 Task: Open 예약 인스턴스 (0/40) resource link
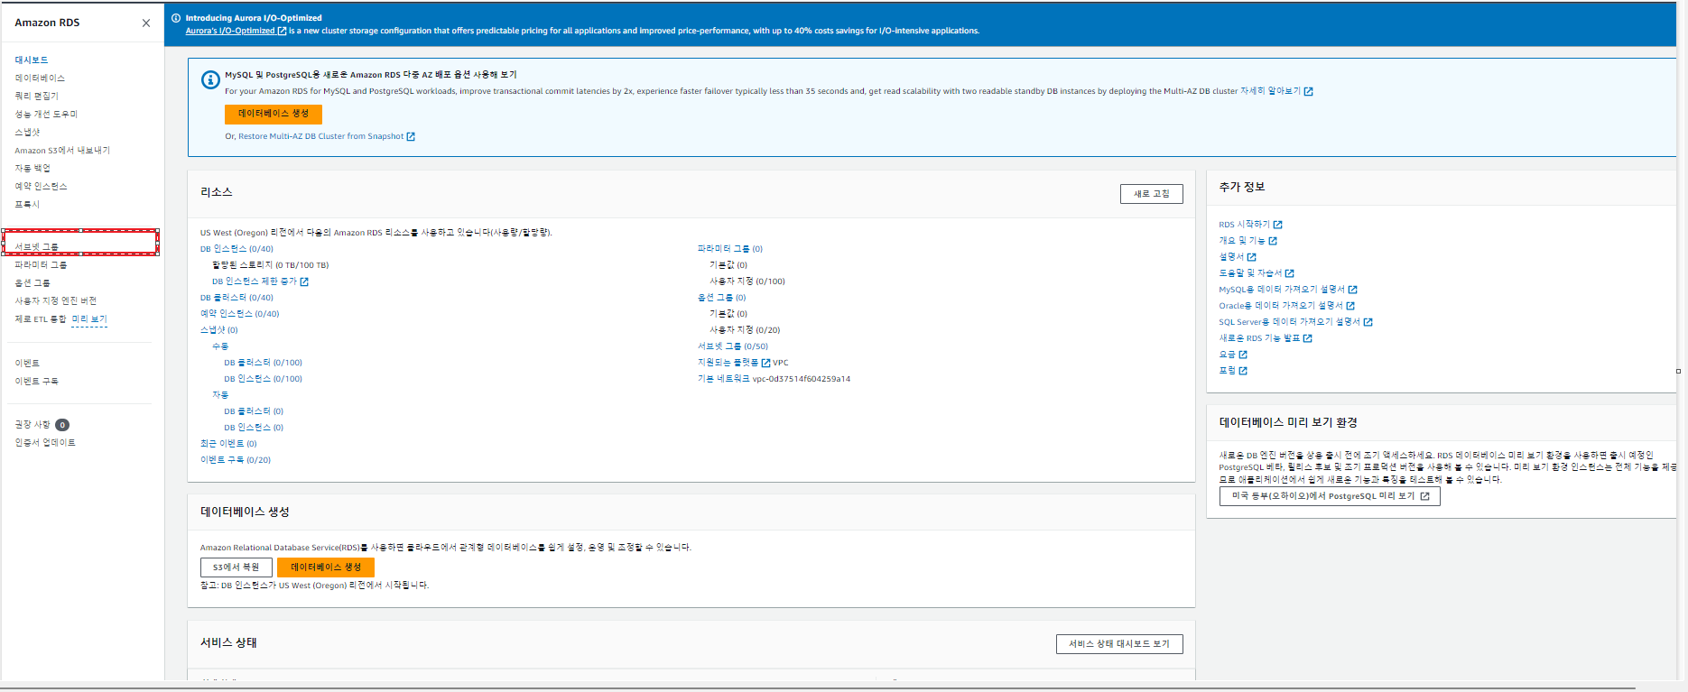[240, 314]
